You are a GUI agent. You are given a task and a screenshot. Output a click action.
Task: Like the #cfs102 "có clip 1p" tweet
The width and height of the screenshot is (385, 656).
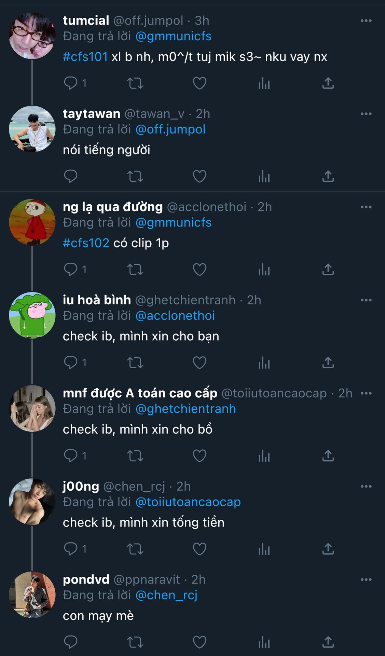(200, 270)
